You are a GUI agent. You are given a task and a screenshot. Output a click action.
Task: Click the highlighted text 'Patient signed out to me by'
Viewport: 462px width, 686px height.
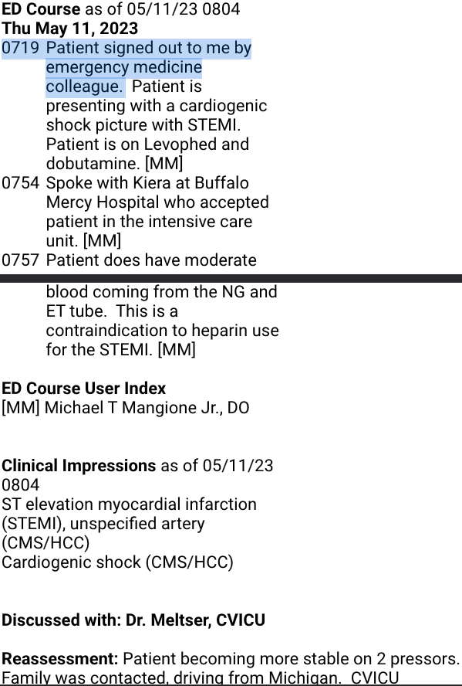pos(149,48)
